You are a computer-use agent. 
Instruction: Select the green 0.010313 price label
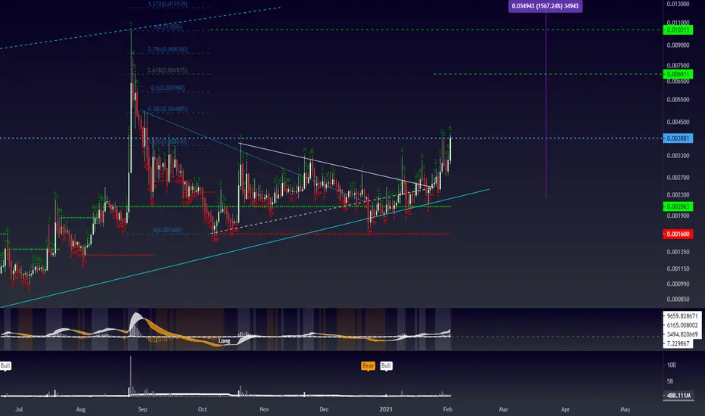pos(678,29)
